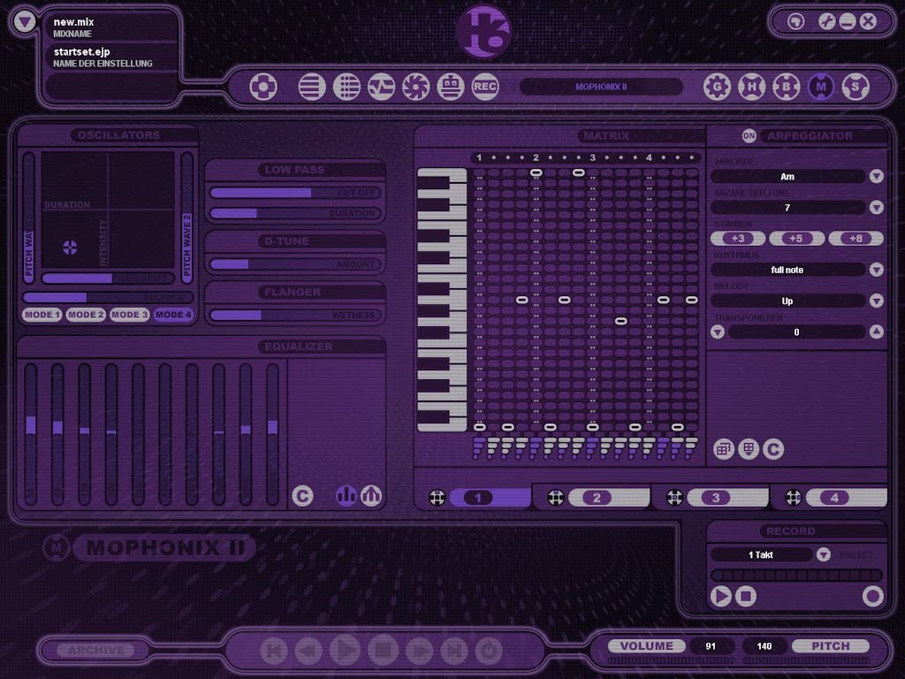Click the equalizer reset C icon
905x679 pixels.
click(302, 496)
